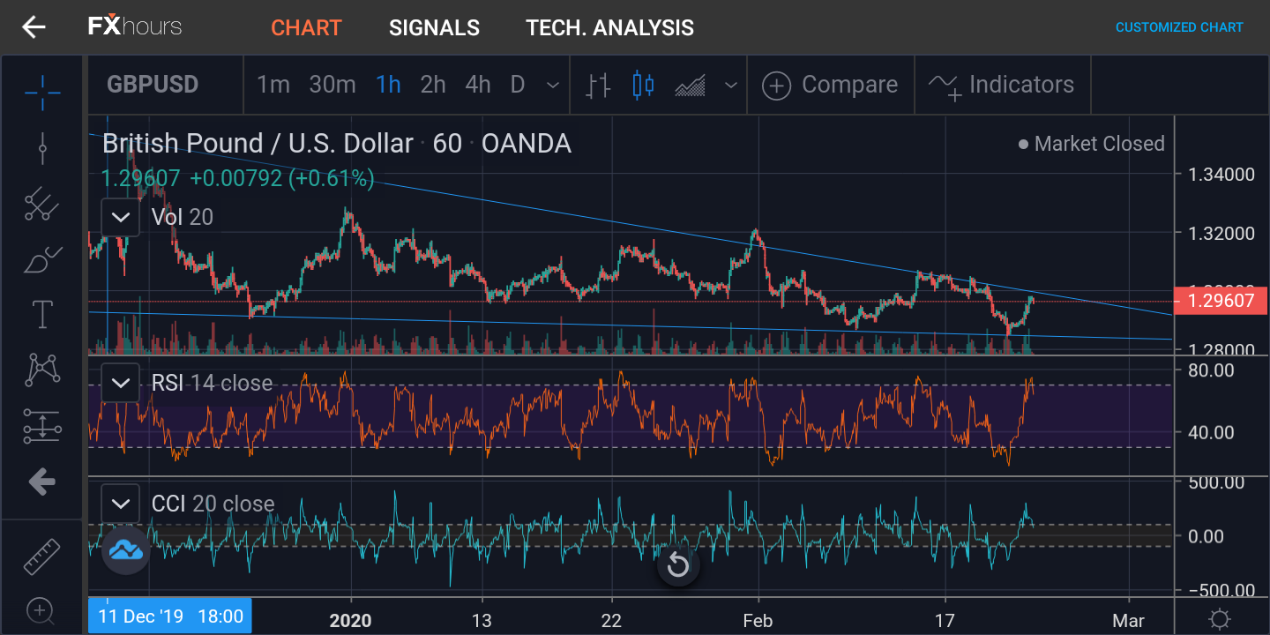Click the zoom in magnifier tool
This screenshot has width=1270, height=635.
pos(41,610)
